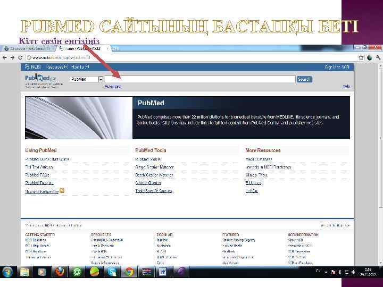Viewport: 383px width, 287px height.
Task: Switch to the Chrome taskbar button
Action: (129, 272)
